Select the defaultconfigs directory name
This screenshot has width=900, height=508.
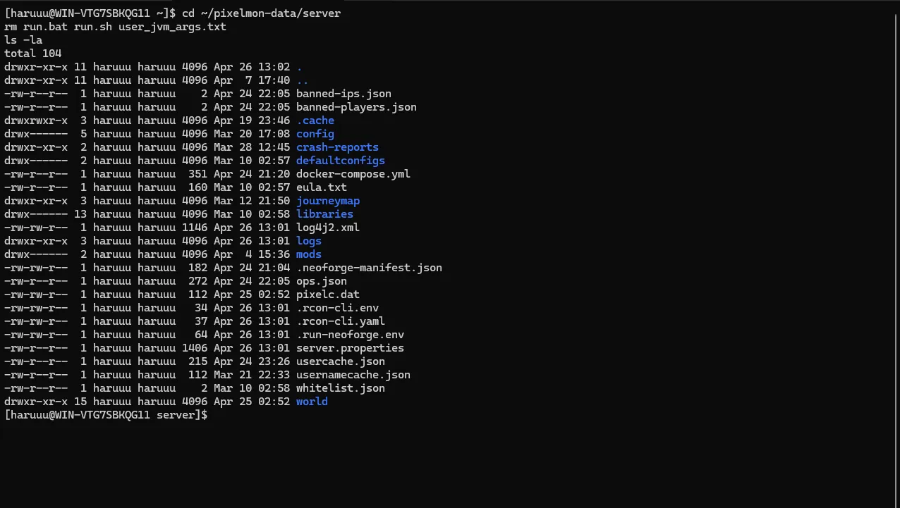[x=341, y=161]
